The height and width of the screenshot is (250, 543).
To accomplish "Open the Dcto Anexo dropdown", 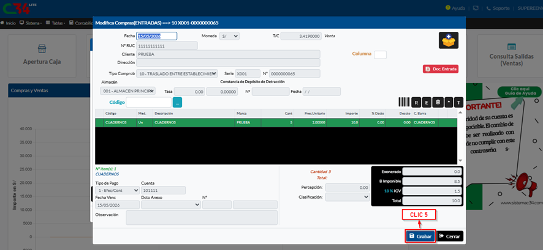I will (171, 205).
